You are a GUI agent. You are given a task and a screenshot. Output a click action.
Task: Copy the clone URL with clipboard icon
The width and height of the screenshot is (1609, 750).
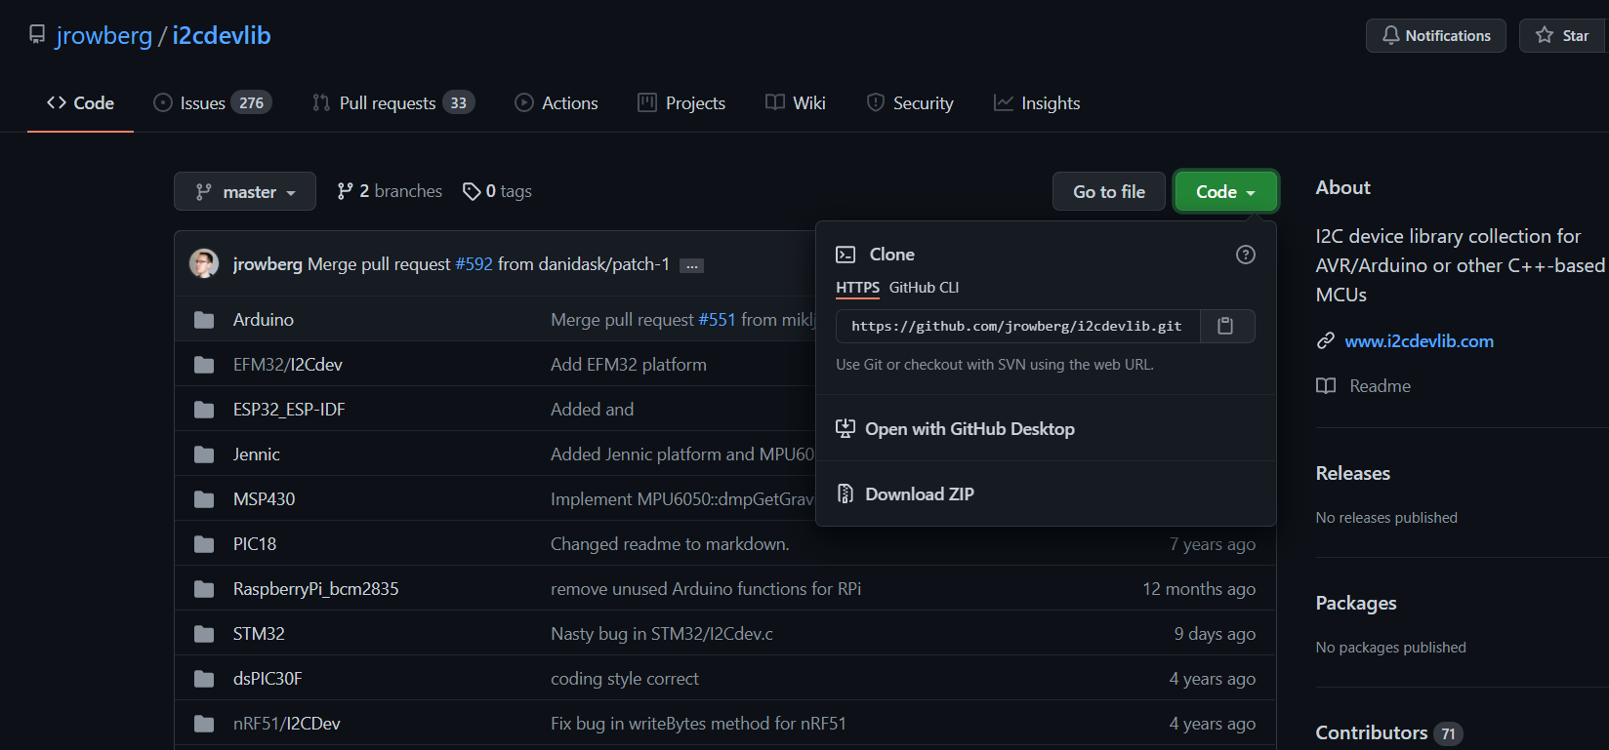[x=1225, y=326]
